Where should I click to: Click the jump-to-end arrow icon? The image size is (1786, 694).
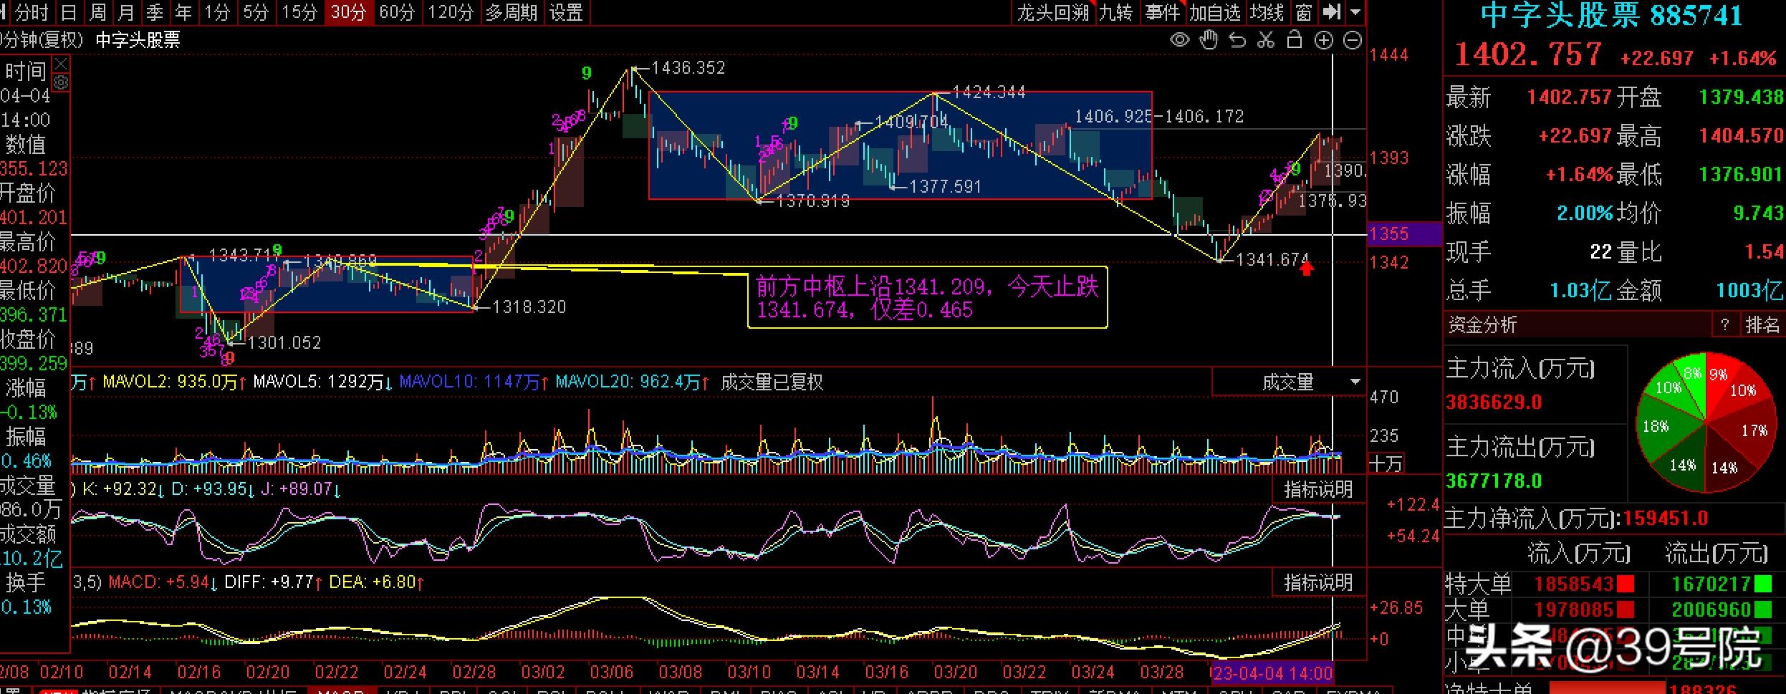[1331, 12]
